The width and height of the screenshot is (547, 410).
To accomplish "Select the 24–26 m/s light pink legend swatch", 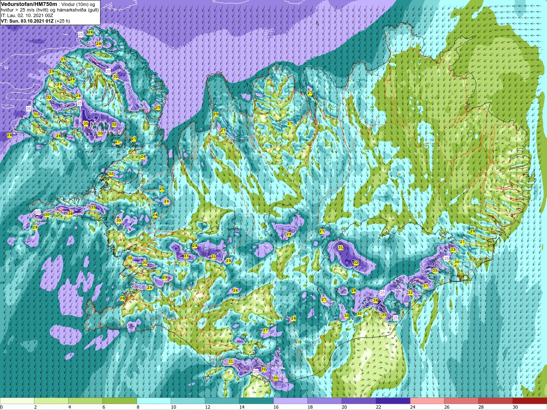I will [427, 401].
